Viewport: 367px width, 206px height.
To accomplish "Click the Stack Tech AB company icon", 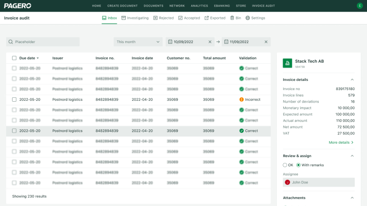I will pyautogui.click(x=287, y=63).
